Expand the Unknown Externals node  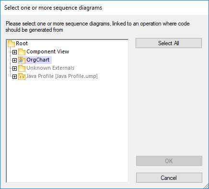tap(14, 68)
